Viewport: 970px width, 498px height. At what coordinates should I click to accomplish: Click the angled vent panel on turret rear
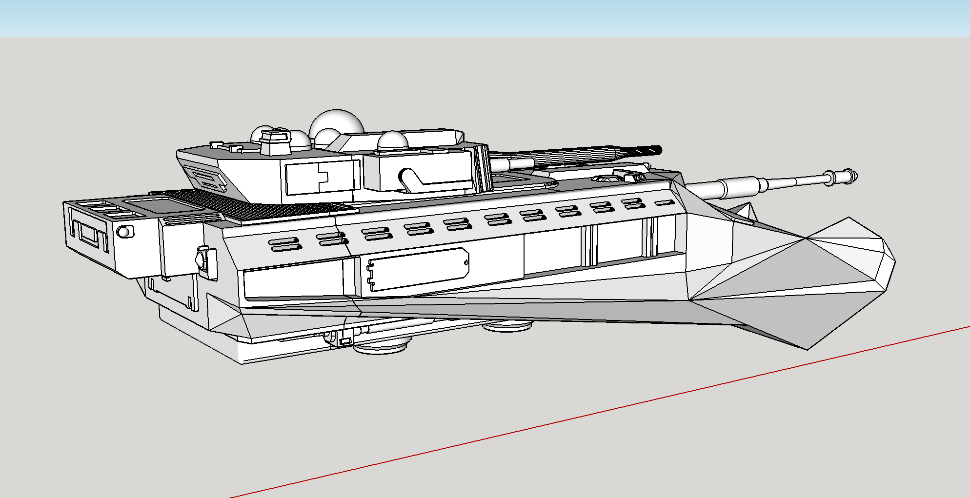click(205, 179)
